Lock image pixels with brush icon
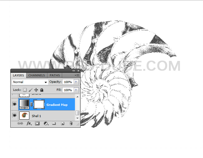The height and width of the screenshot is (158, 203). (30, 90)
